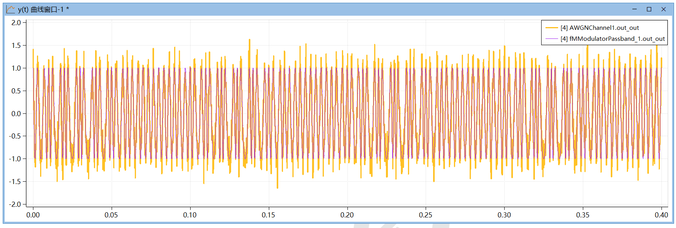Click x-axis tick label 0.05
Image resolution: width=676 pixels, height=228 pixels.
point(111,215)
